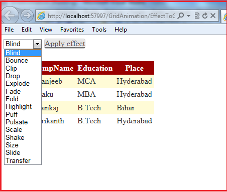Select Scale in the effect list
This screenshot has height=192, width=227.
23,130
